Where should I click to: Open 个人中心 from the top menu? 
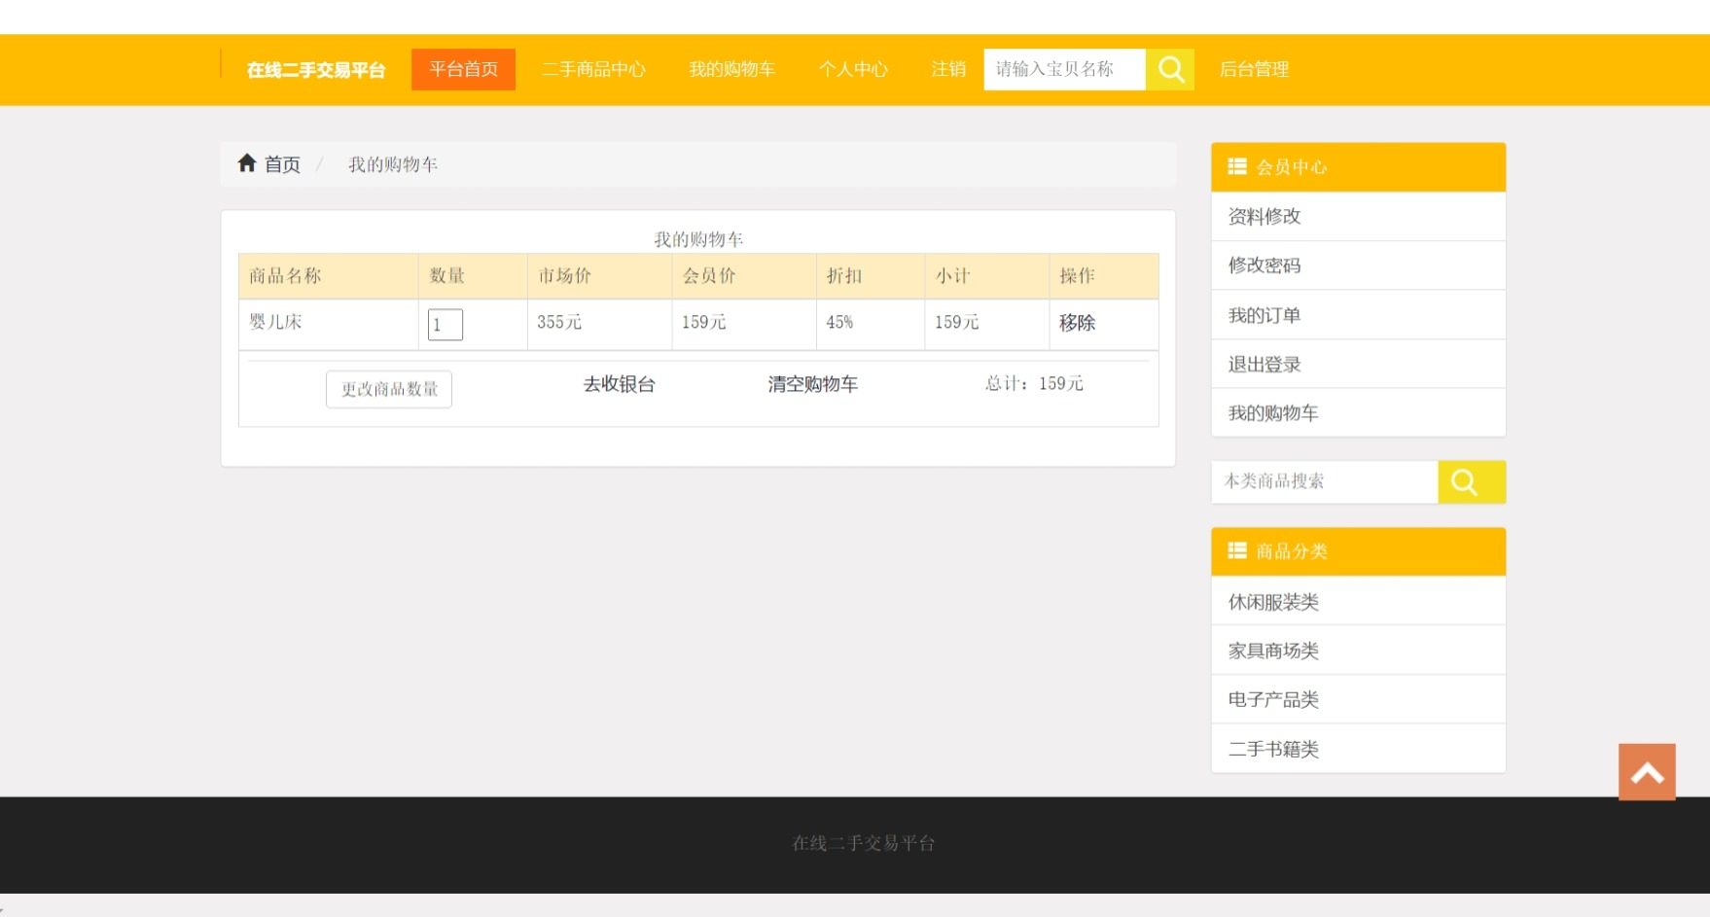tap(853, 69)
